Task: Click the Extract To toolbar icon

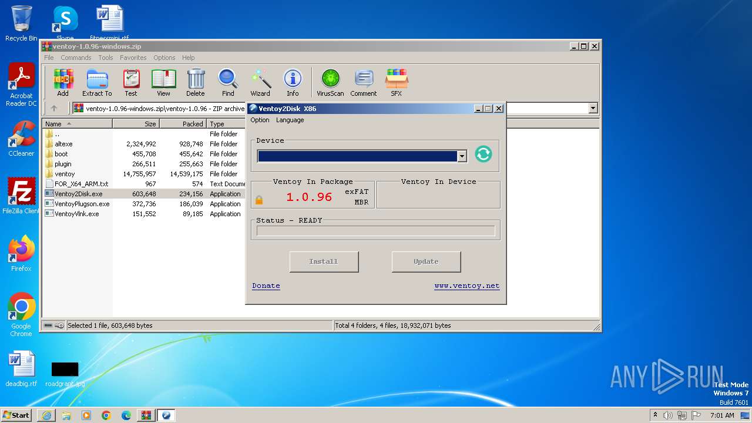Action: tap(97, 82)
